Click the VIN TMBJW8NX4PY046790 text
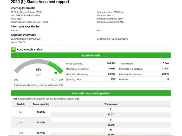Image resolution: width=182 pixels, height=136 pixels. point(25,15)
